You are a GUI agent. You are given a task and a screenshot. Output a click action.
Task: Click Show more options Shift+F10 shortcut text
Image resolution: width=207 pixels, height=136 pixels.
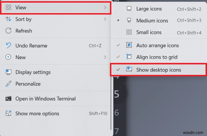tap(98, 114)
